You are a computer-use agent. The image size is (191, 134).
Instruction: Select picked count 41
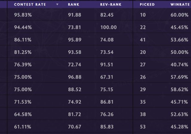[143, 39]
